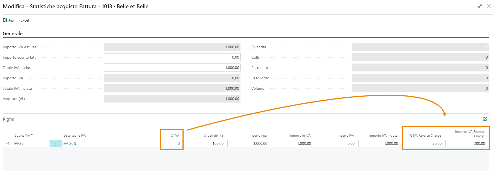Viewport: 493px width, 171px height.
Task: Sort by Codice IVA column header
Action: [23, 136]
